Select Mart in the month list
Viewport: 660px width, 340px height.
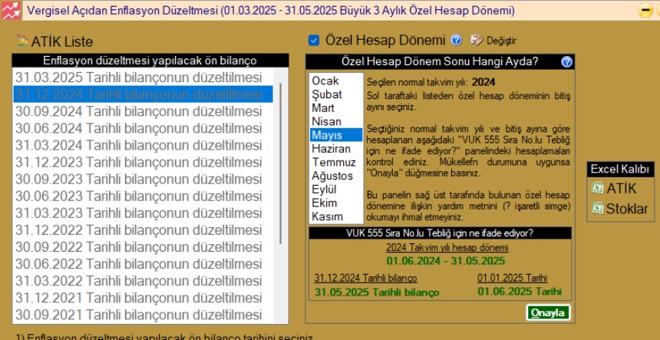(336, 107)
